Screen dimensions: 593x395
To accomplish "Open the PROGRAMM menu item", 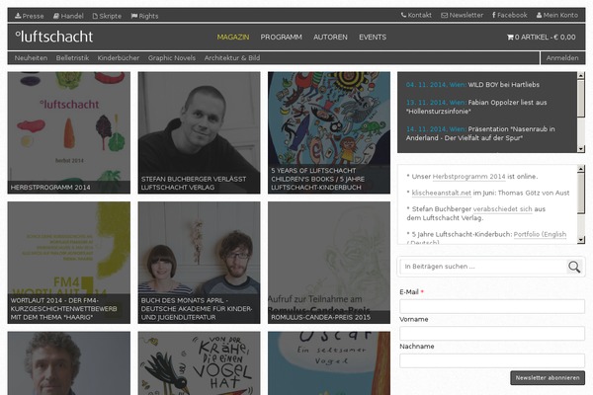I will click(x=281, y=38).
